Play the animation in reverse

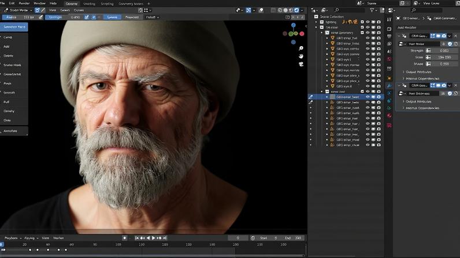148,238
